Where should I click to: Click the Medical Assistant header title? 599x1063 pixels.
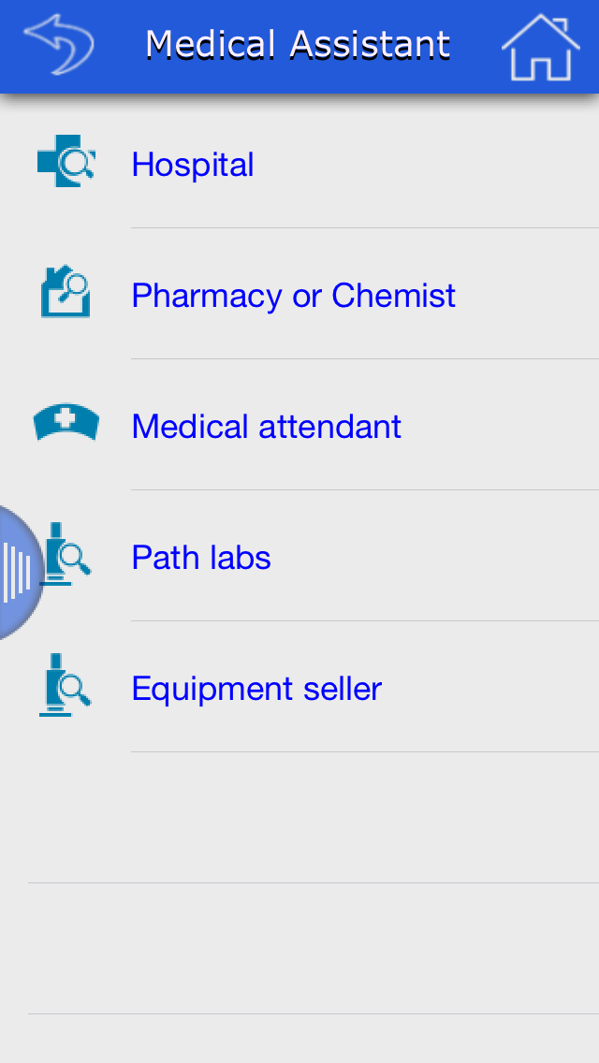(x=298, y=44)
